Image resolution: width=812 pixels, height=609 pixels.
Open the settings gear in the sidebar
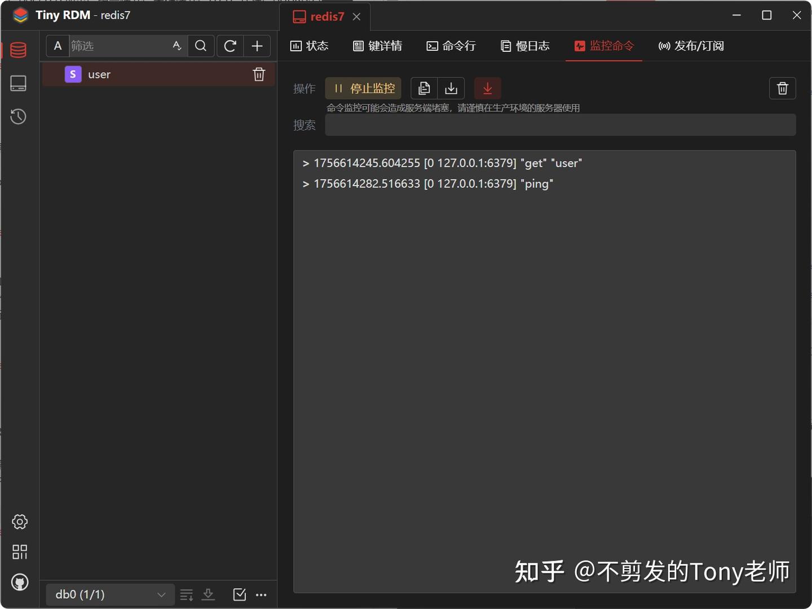click(x=20, y=522)
